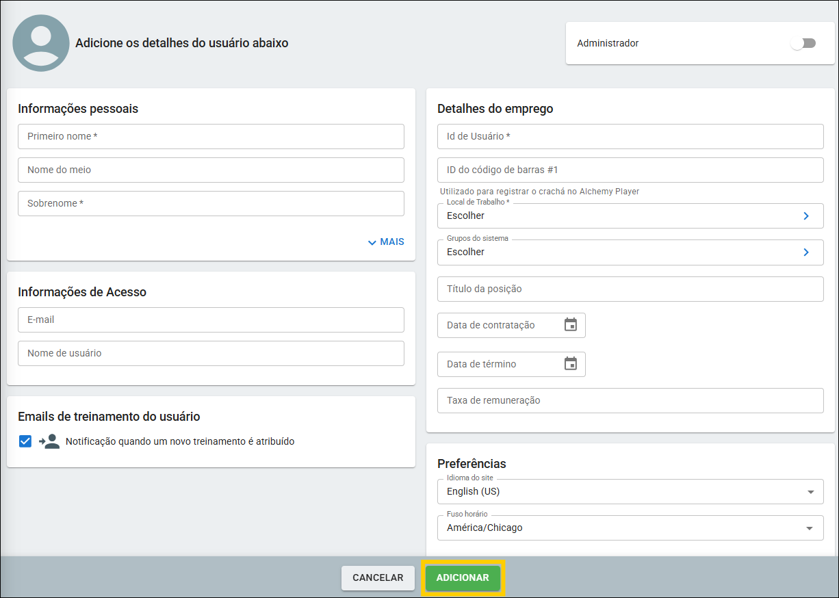Click the Local de Trabalho chevron arrow

tap(805, 216)
